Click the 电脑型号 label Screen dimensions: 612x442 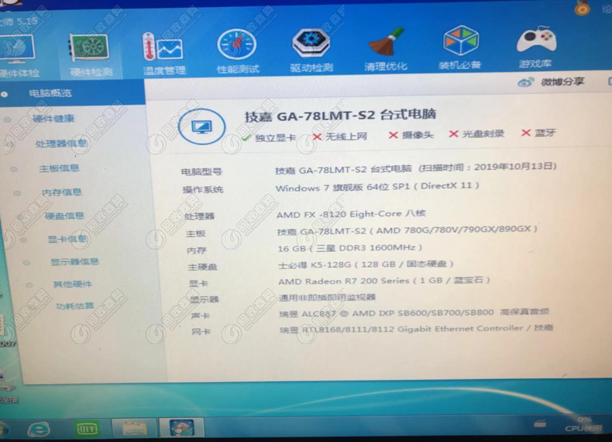[x=201, y=172]
